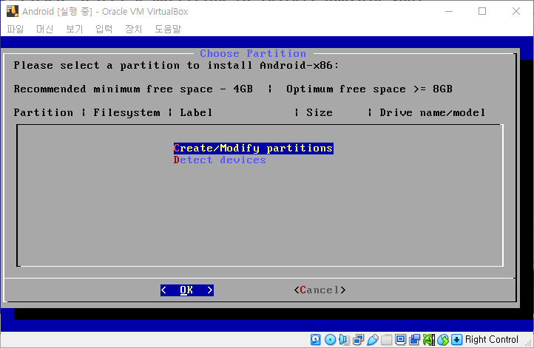Screen dimensions: 534x348
Task: Close the VirtualBox window
Action: click(x=516, y=11)
